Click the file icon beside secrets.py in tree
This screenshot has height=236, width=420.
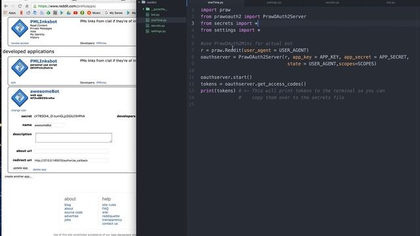(147, 26)
